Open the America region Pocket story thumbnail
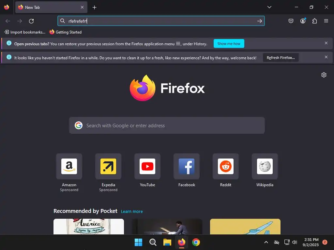The height and width of the screenshot is (250, 334). click(89, 227)
